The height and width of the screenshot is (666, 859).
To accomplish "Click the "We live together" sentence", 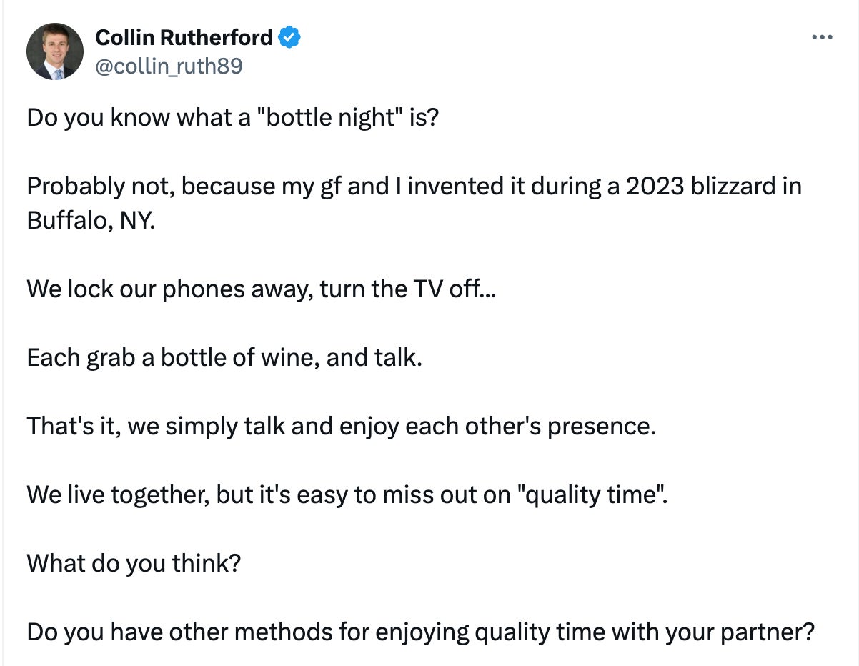I will (347, 494).
